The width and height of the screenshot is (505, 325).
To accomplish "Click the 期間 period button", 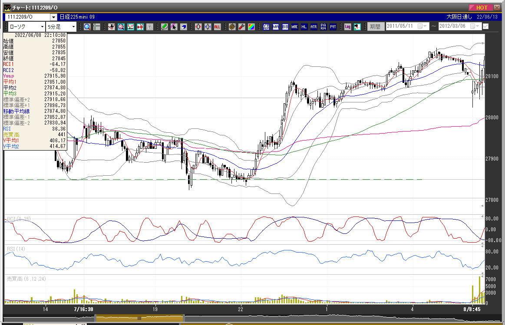I will point(376,26).
